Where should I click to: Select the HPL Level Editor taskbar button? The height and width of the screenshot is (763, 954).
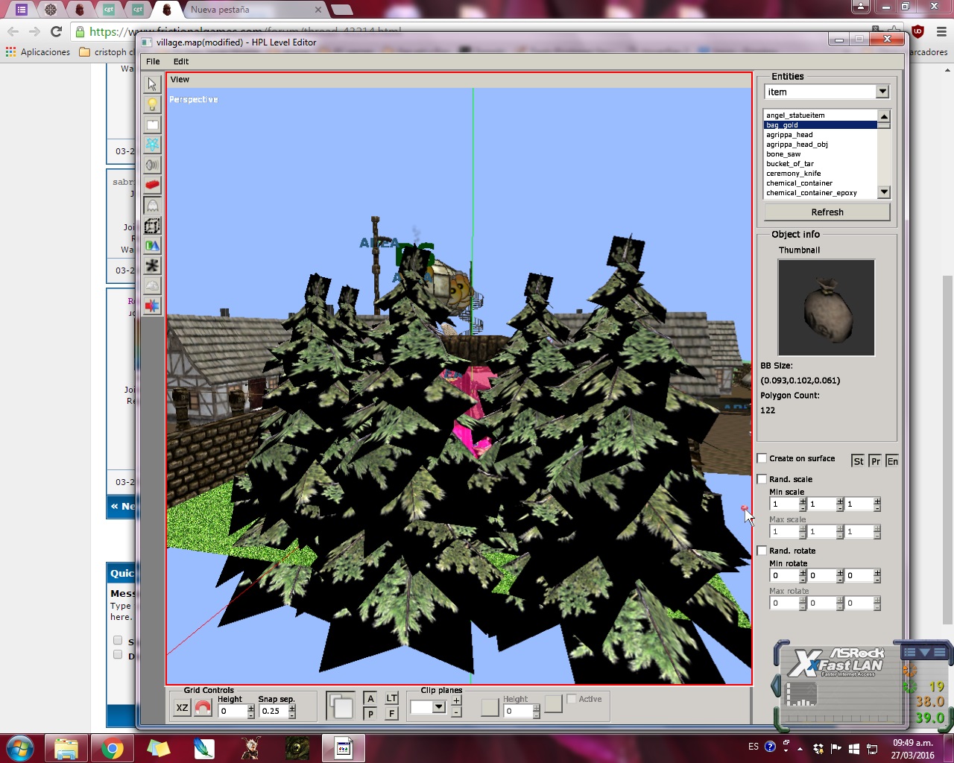[x=344, y=748]
